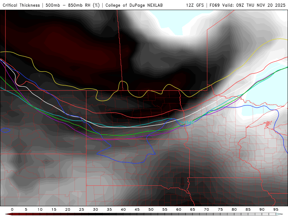The height and width of the screenshot is (216, 288).
Task: Click the "75" color scale value
Action: pyautogui.click(x=220, y=210)
